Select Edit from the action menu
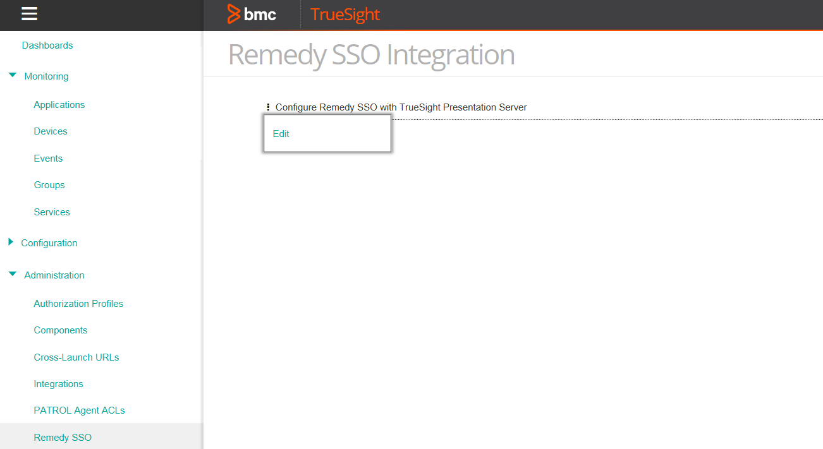 tap(281, 134)
